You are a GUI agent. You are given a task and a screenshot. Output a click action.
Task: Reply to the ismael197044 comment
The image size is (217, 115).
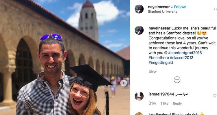tap(177, 103)
